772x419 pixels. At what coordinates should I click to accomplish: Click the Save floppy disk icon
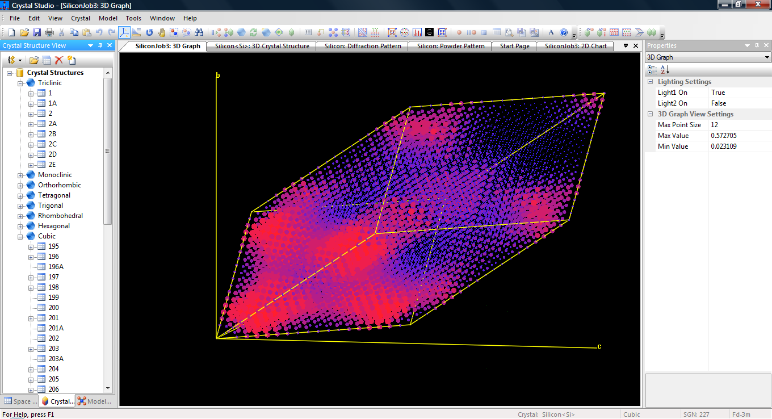(x=37, y=32)
